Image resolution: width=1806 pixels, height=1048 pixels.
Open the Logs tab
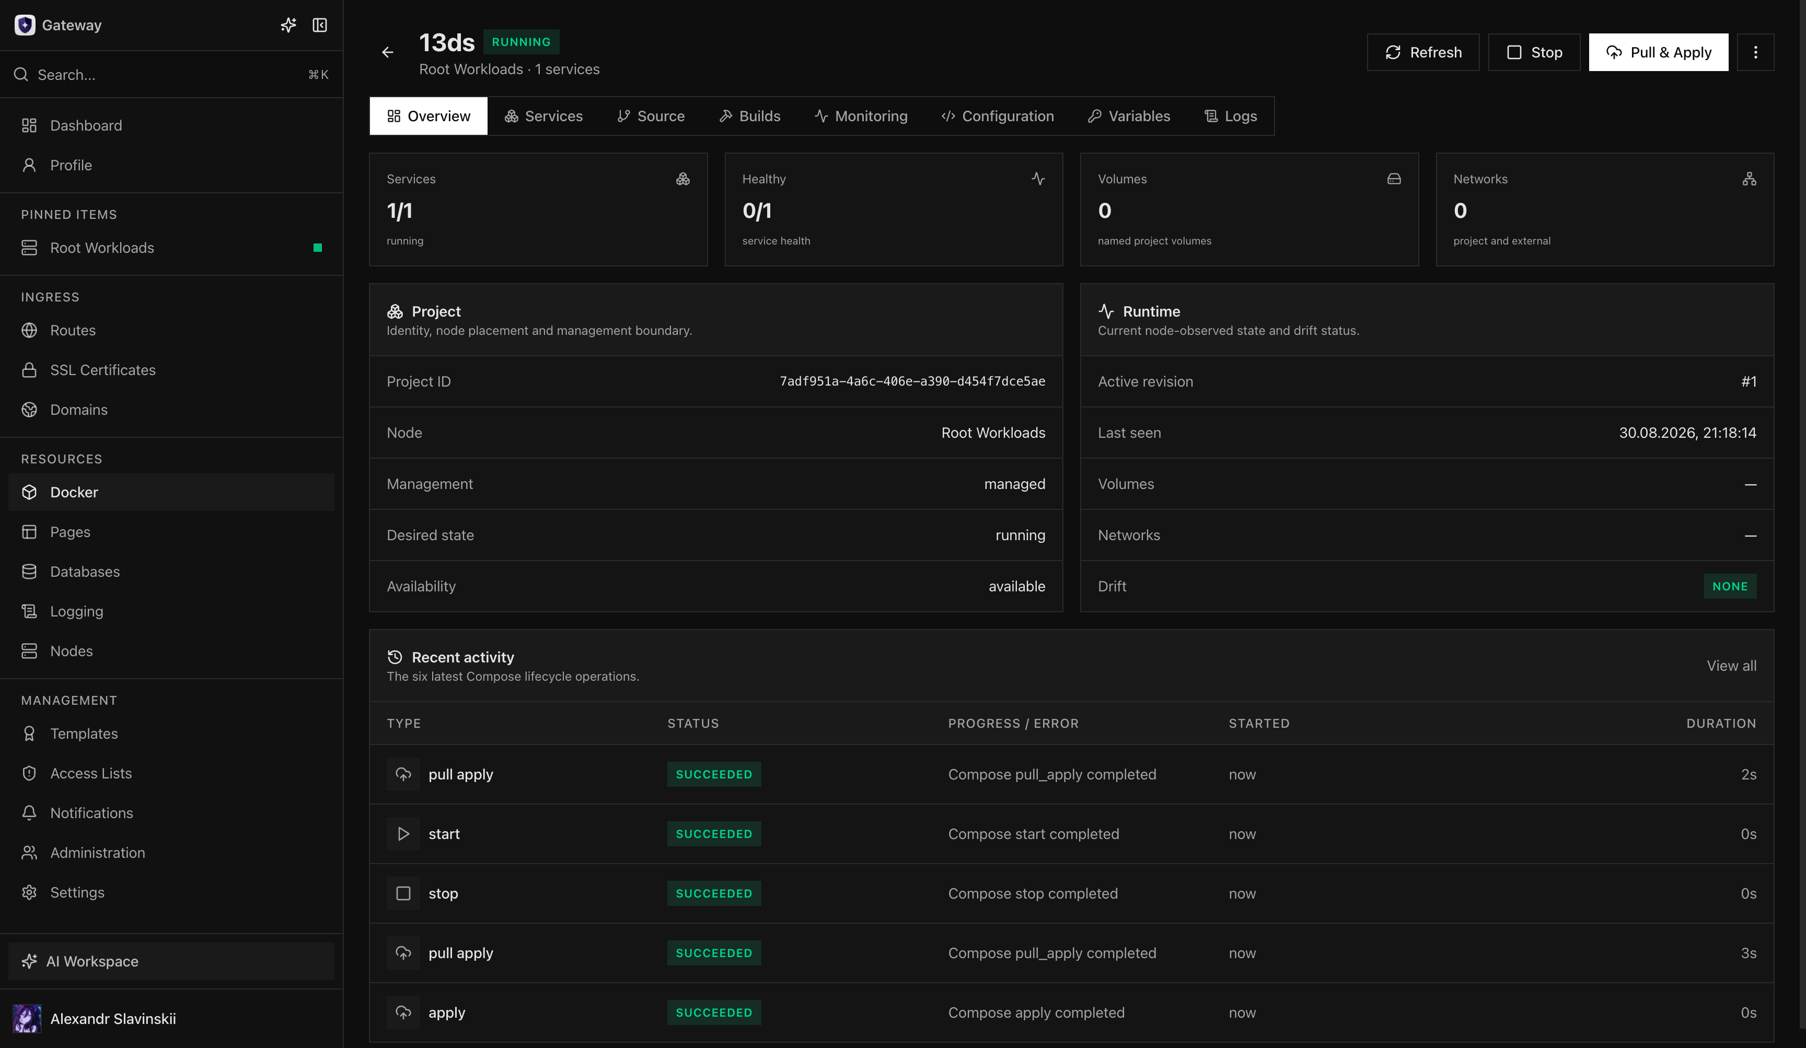[x=1231, y=116]
